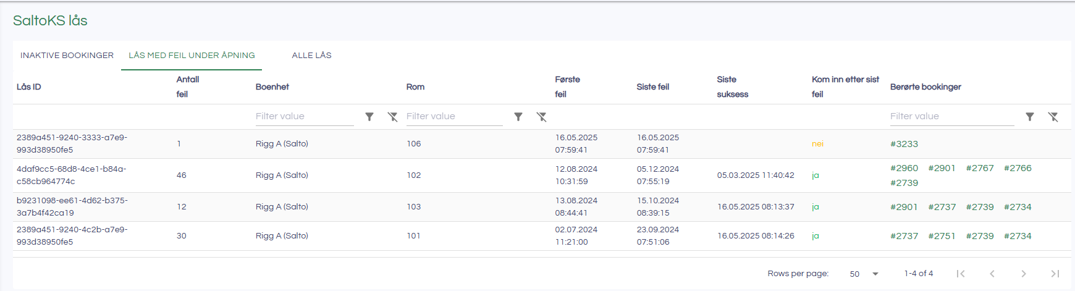This screenshot has width=1075, height=291.
Task: Open booking #2960 link
Action: 904,168
